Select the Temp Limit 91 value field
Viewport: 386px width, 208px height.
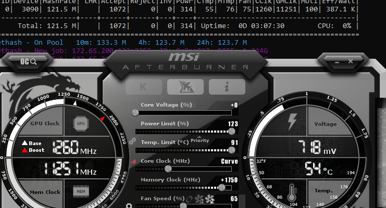[x=234, y=142]
